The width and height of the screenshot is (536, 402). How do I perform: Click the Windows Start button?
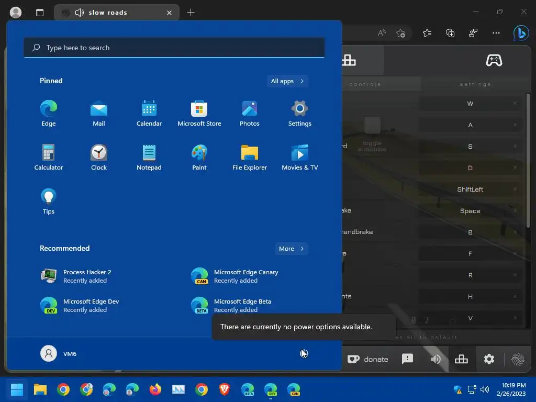click(x=17, y=389)
